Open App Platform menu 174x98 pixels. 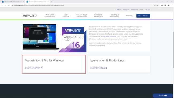click(66, 16)
